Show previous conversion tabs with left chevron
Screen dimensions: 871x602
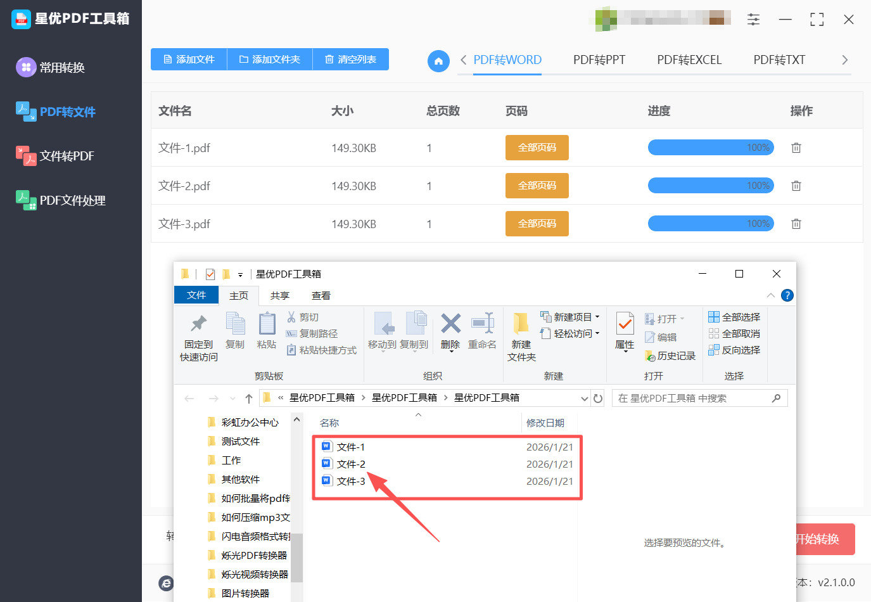point(464,60)
